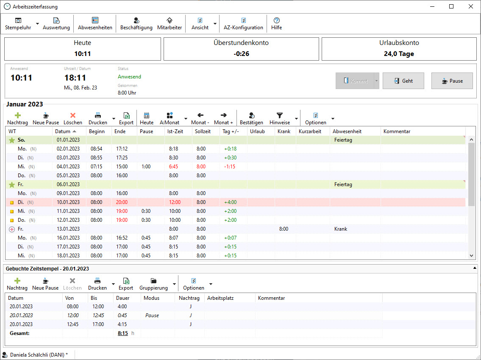481x360 pixels.
Task: Click the Pause button
Action: [452, 81]
